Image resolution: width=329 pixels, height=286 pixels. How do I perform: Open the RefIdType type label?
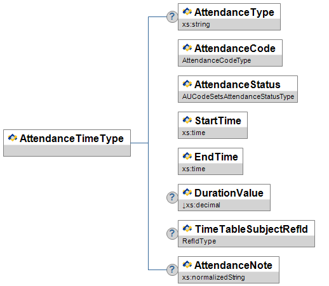pos(199,241)
